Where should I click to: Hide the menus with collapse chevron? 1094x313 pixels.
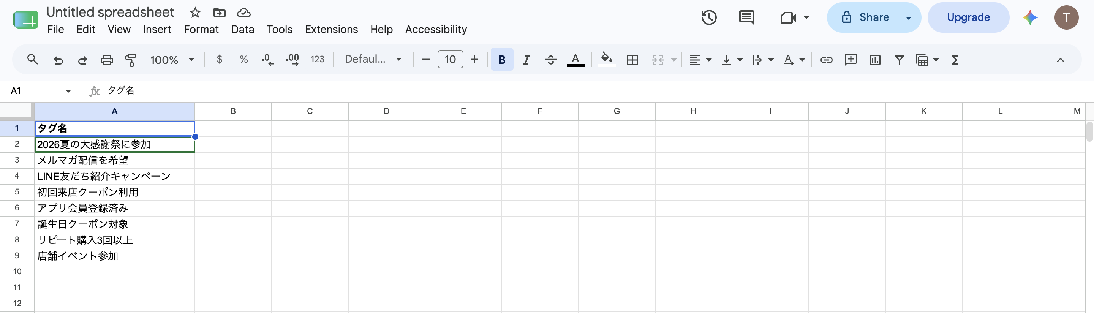1060,60
